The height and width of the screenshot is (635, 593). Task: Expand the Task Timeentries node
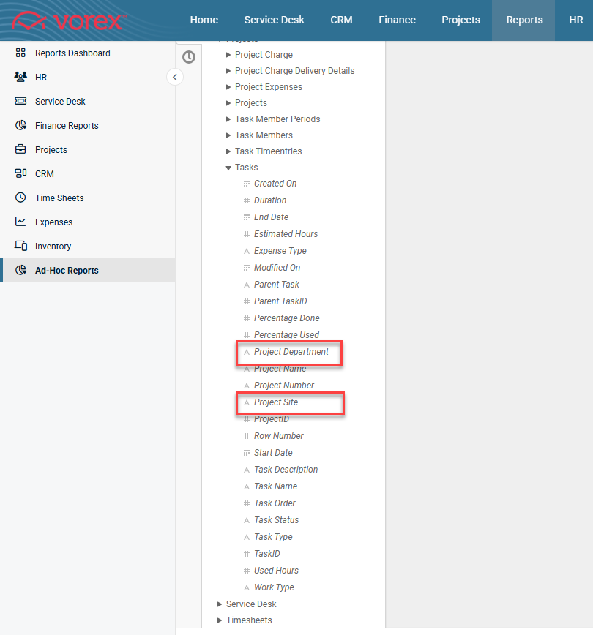(x=228, y=151)
